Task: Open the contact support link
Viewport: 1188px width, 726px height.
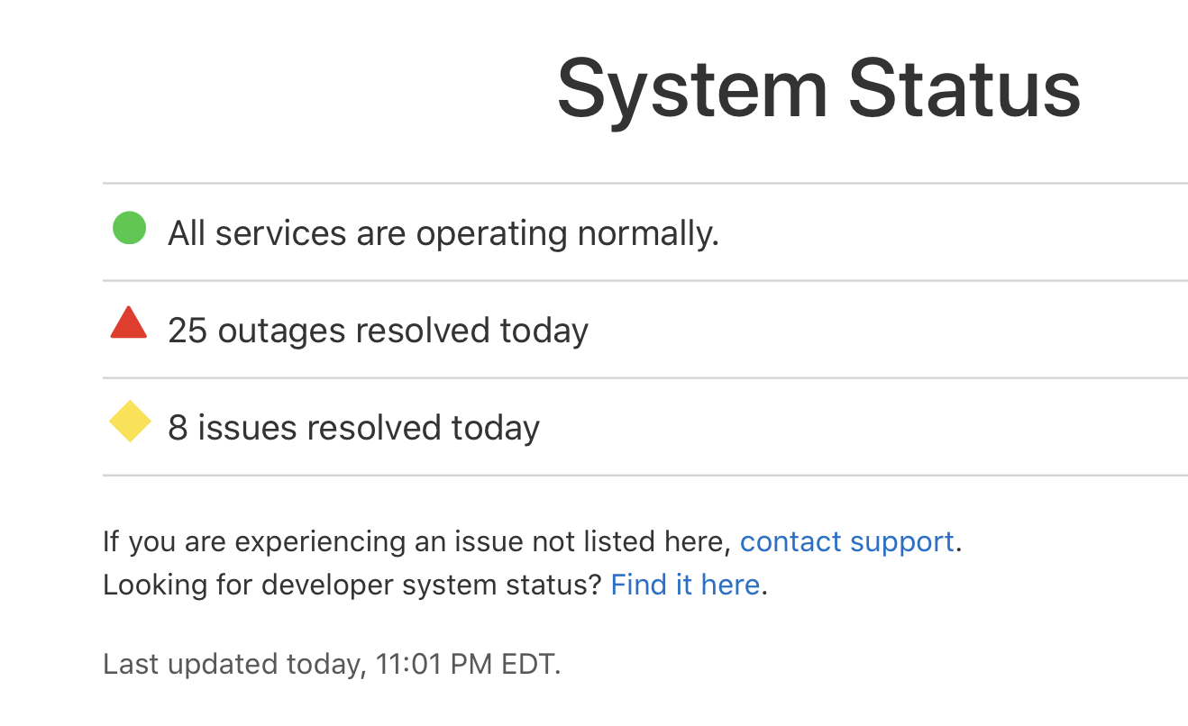Action: coord(846,541)
